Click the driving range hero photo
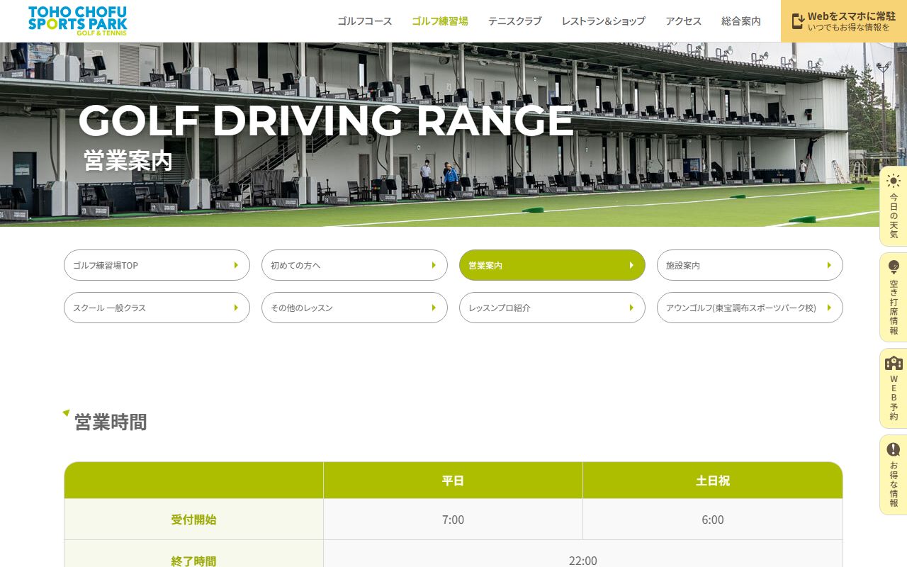Image resolution: width=907 pixels, height=567 pixels. click(x=453, y=135)
